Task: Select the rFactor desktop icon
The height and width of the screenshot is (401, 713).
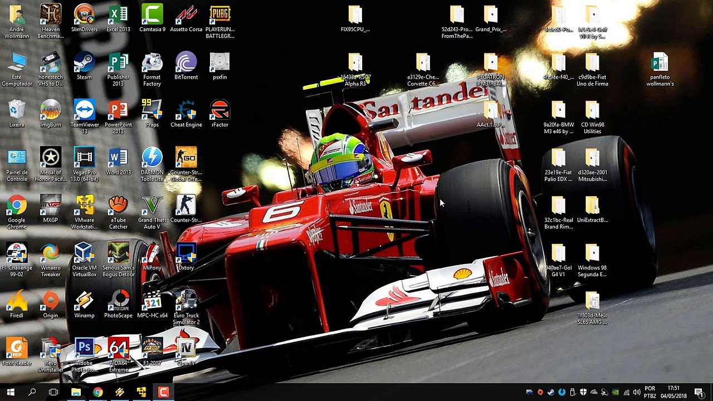Action: (220, 114)
